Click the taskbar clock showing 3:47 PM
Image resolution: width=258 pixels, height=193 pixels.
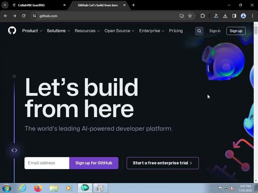(x=245, y=188)
